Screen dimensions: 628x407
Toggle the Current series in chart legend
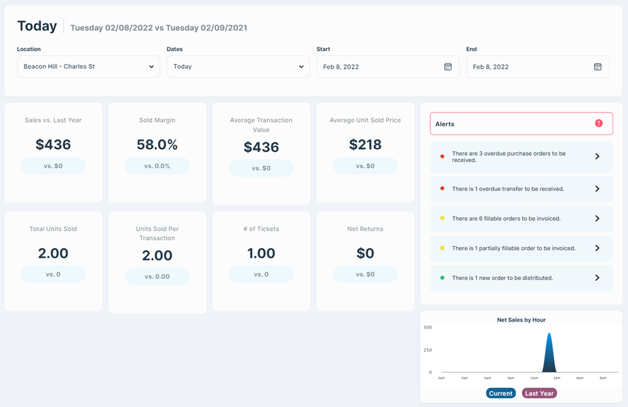pos(500,393)
